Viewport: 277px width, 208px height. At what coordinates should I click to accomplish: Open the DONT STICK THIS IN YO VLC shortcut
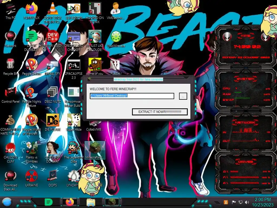pyautogui.click(x=53, y=13)
